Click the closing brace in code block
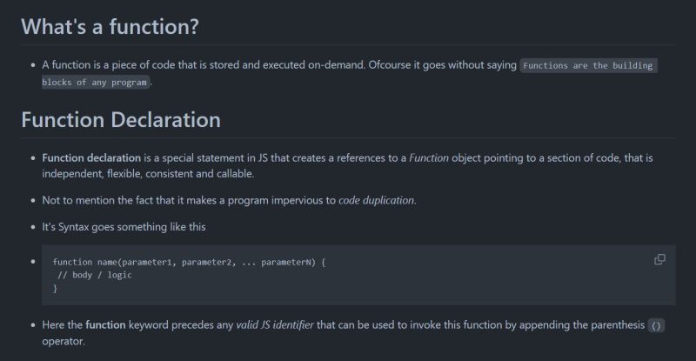 tap(55, 289)
